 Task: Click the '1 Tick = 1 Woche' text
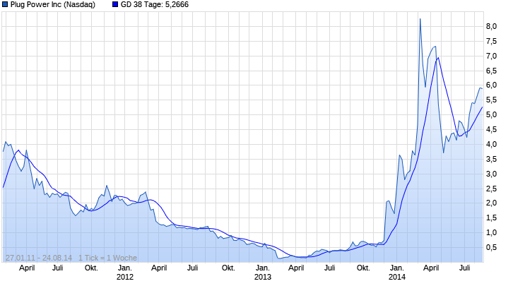(107, 258)
